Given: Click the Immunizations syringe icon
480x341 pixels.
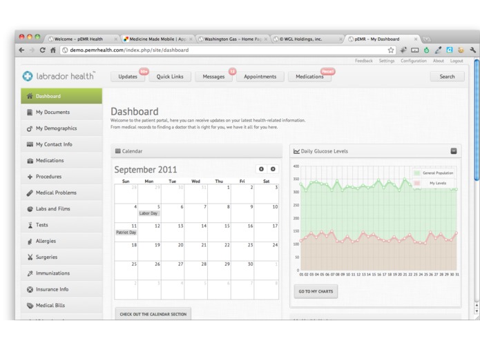Looking at the screenshot, I should coord(30,273).
